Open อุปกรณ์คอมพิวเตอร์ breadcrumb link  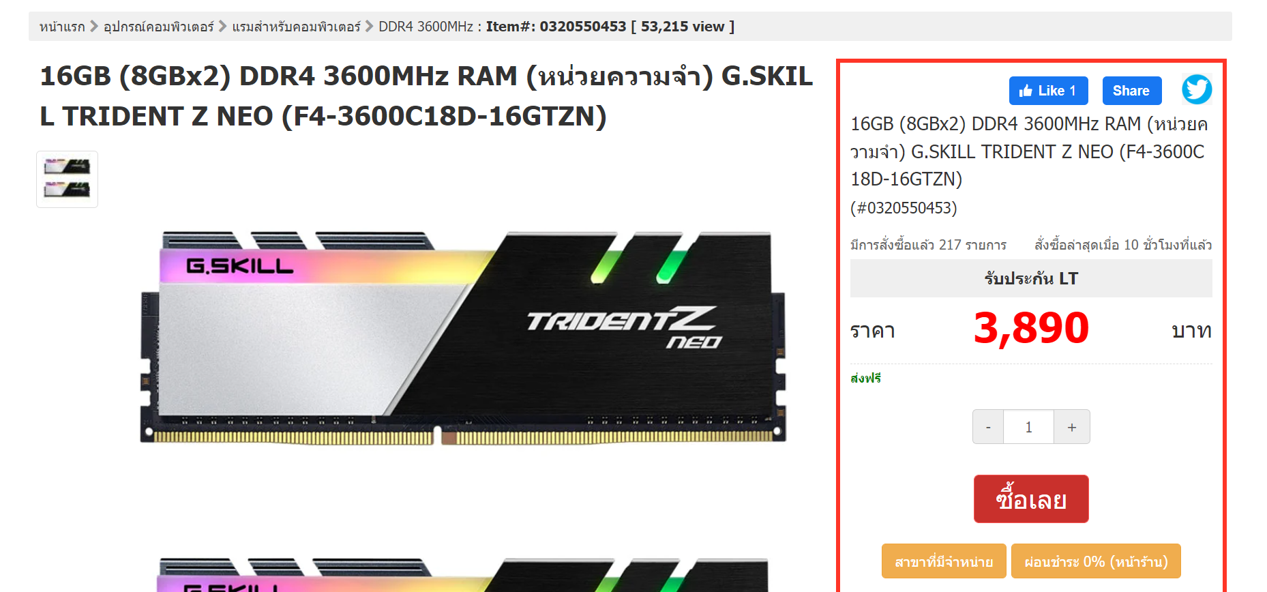pos(159,27)
